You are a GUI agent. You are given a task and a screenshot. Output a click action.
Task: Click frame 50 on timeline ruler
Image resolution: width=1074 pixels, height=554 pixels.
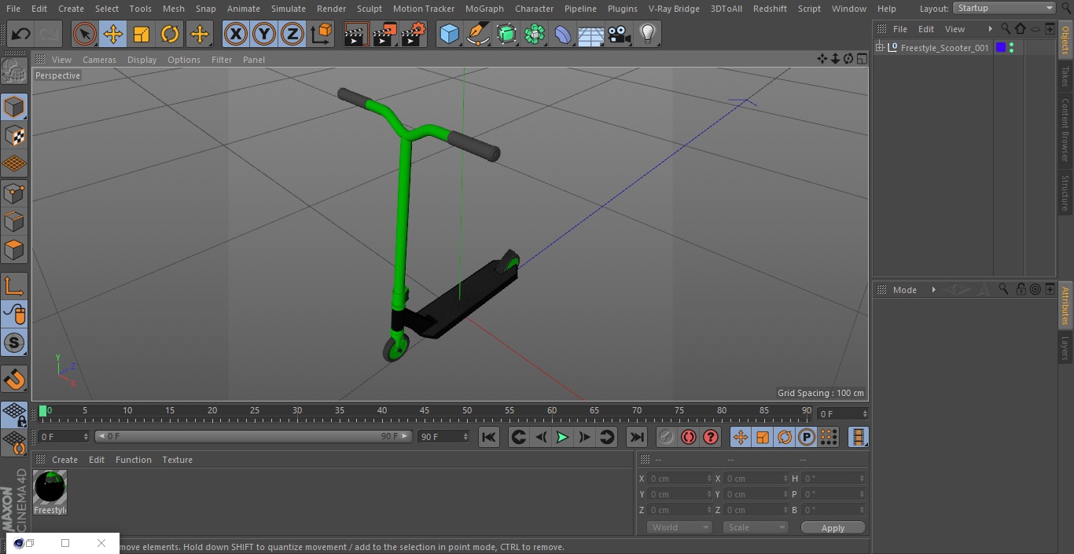tap(467, 410)
